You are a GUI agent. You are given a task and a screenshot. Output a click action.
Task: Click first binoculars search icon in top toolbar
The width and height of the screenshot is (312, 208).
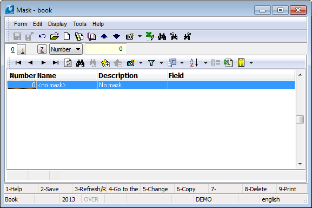[162, 36]
